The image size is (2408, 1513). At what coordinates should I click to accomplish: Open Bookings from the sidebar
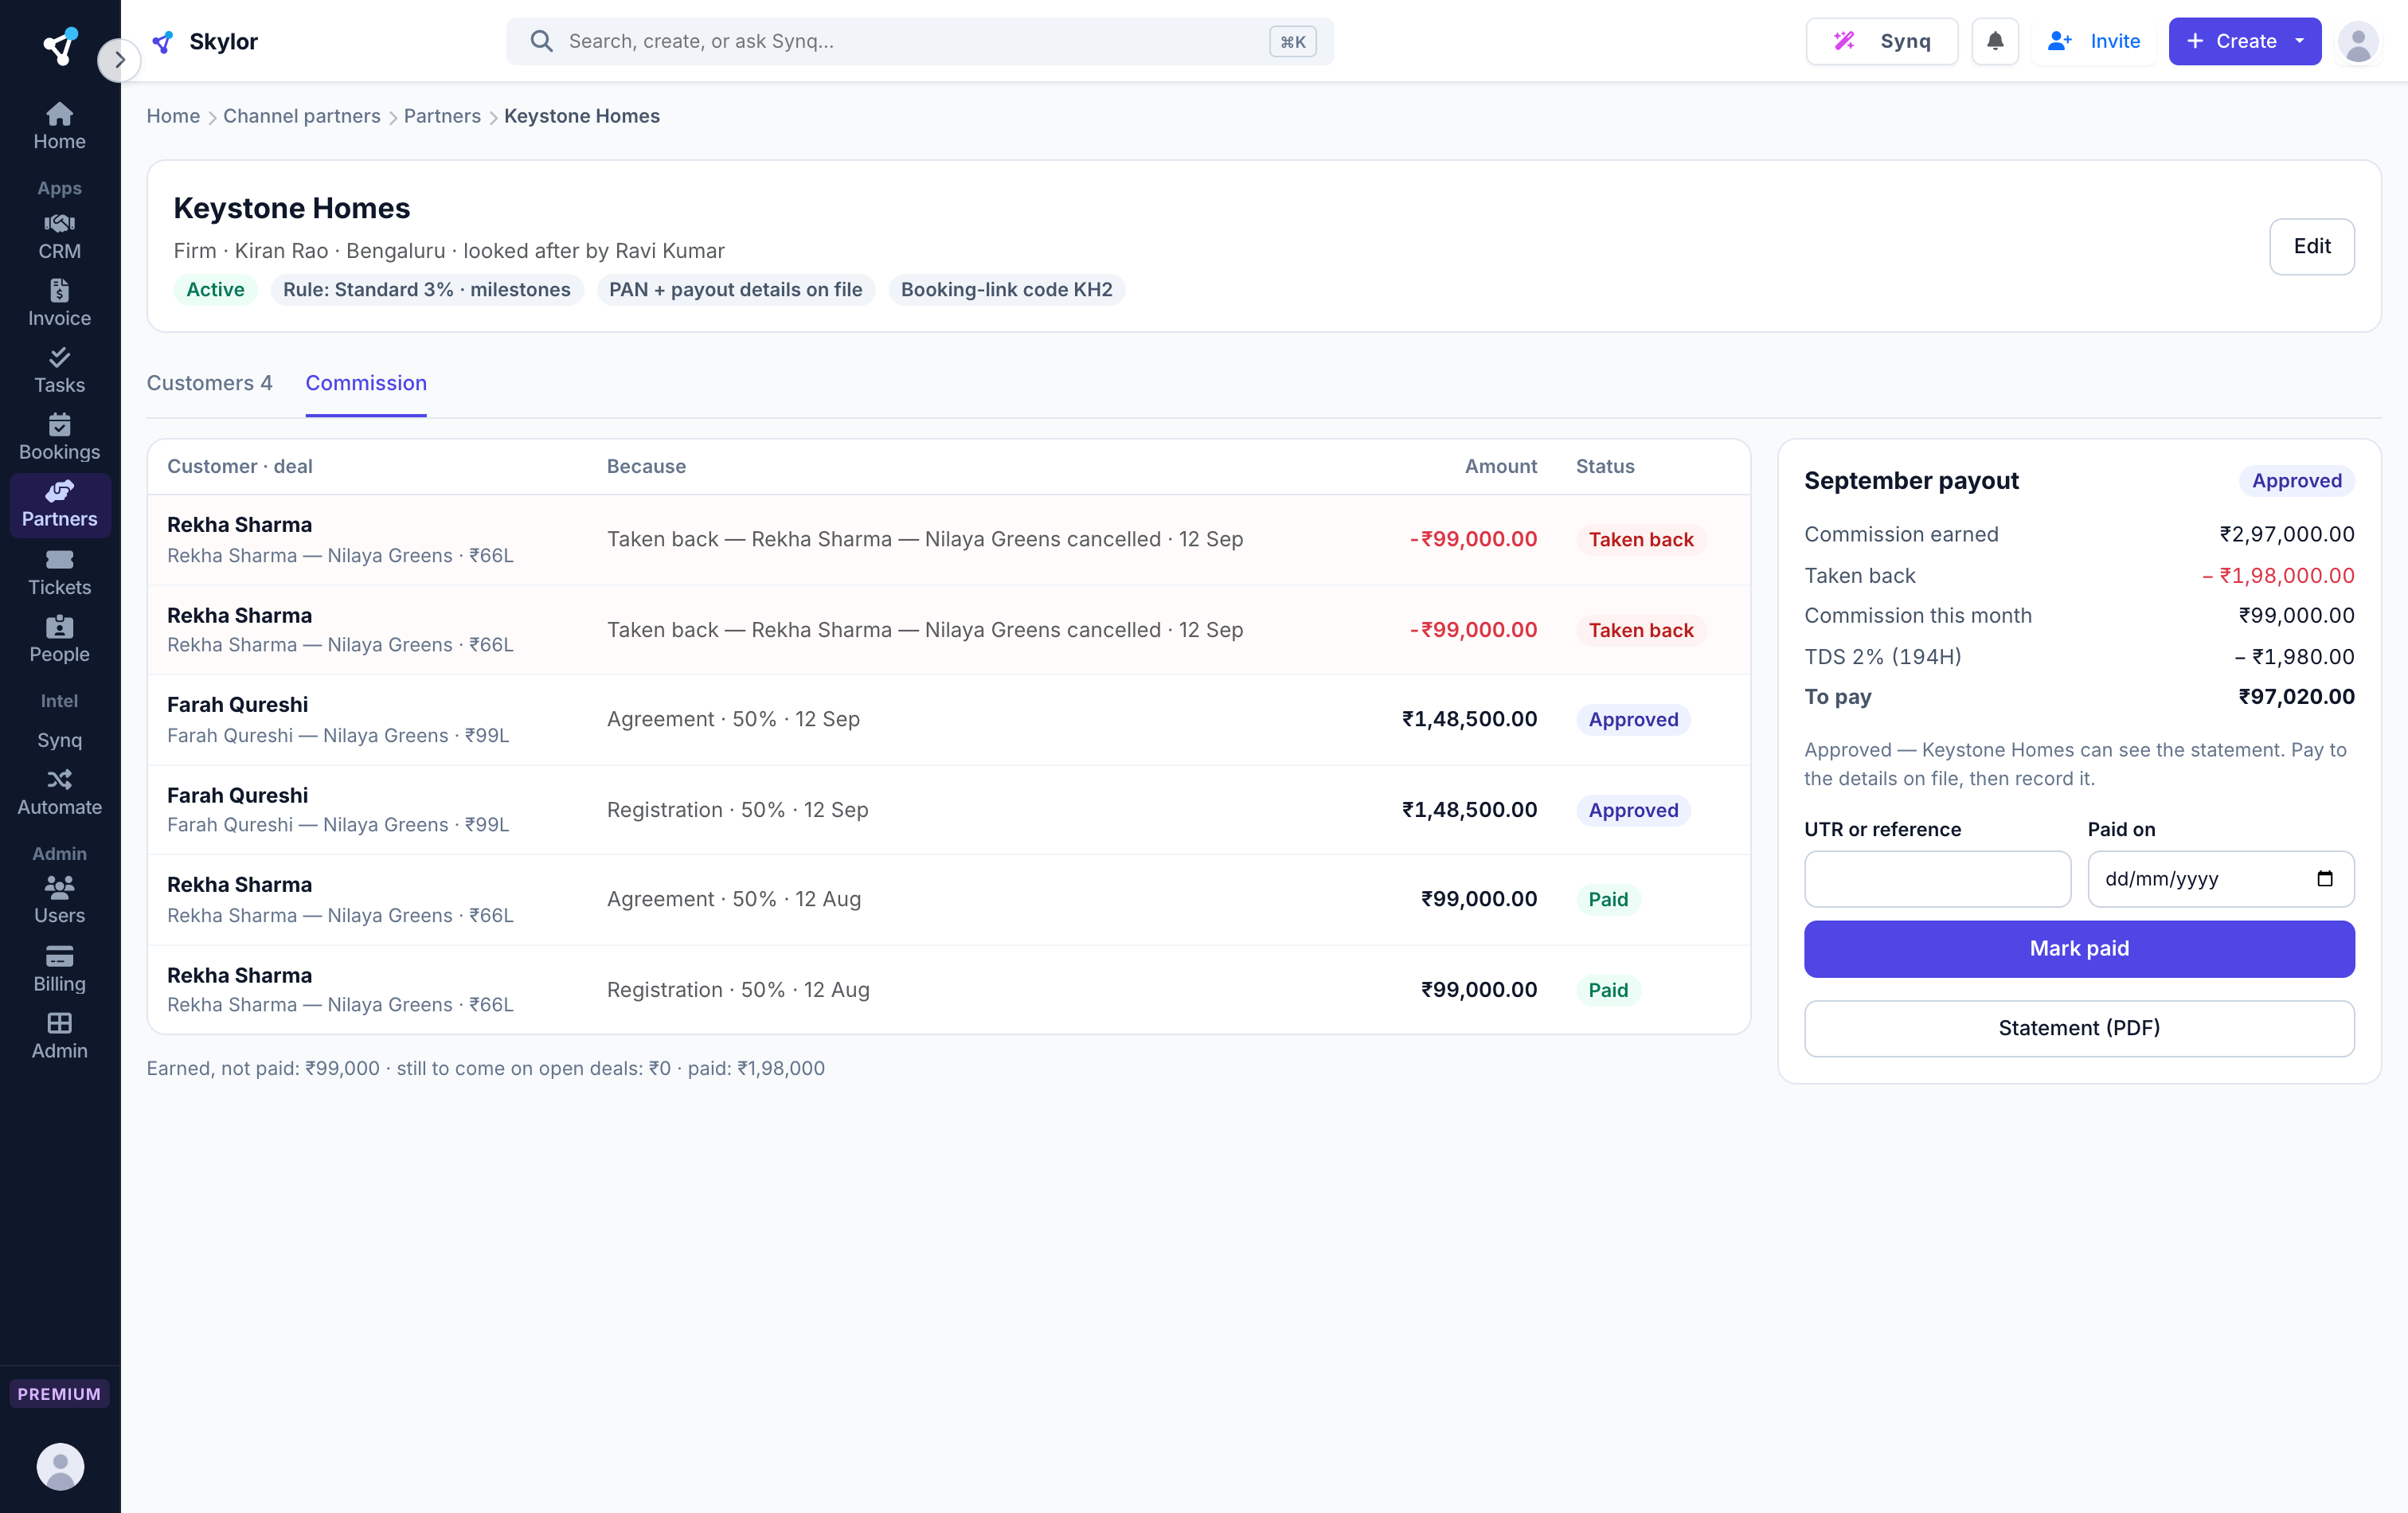(x=59, y=437)
